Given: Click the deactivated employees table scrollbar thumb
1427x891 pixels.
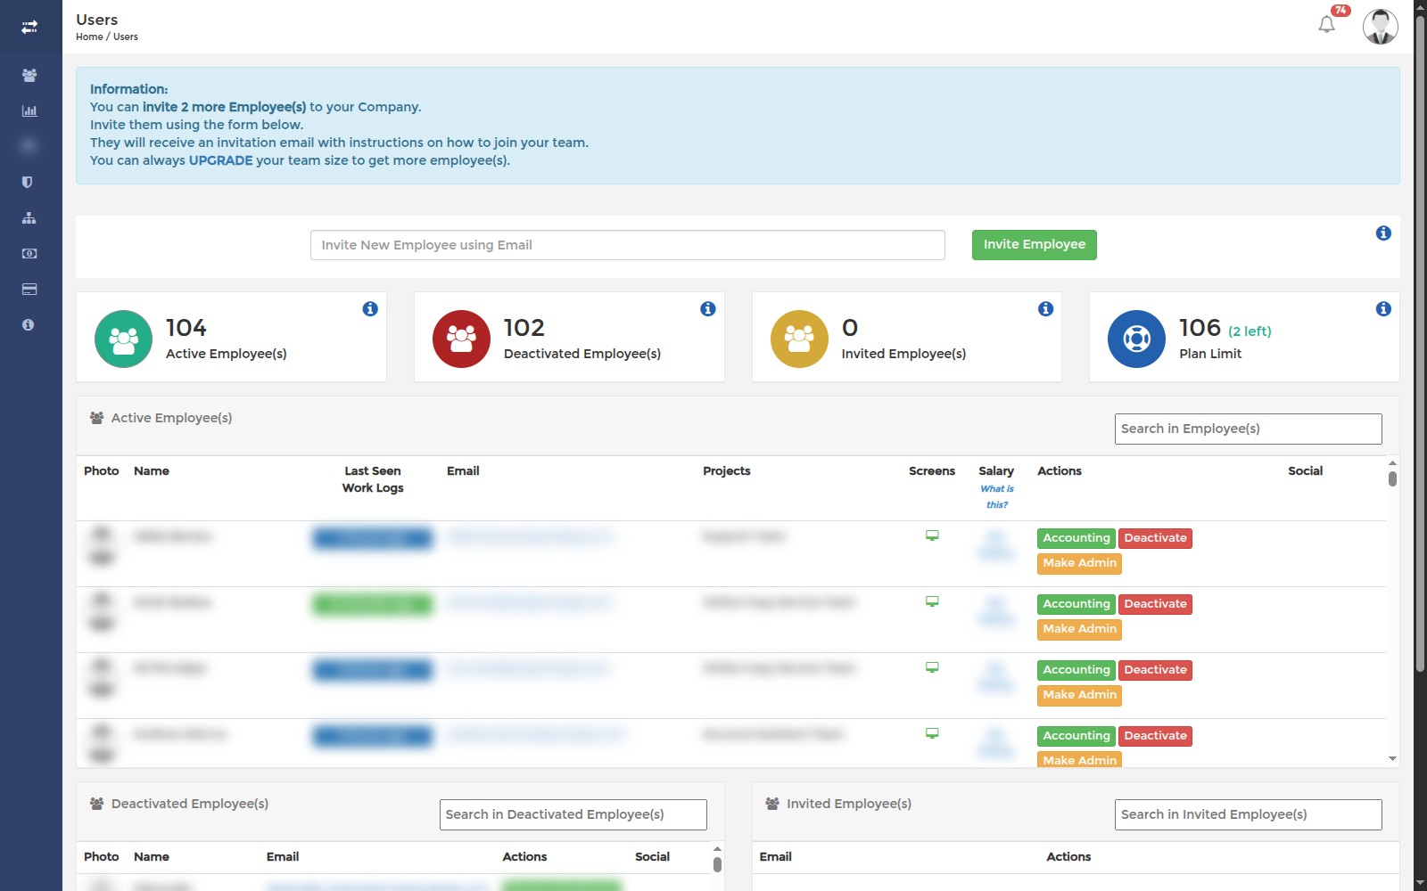Looking at the screenshot, I should pos(717,864).
